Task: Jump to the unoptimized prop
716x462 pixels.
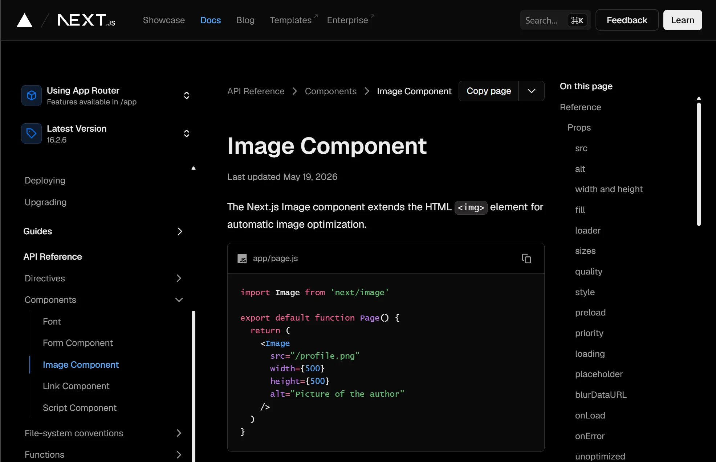Action: [600, 457]
